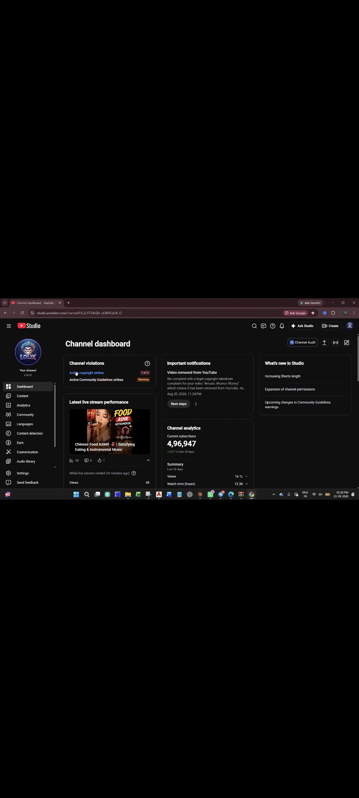Reload the page in the browser

[22, 313]
